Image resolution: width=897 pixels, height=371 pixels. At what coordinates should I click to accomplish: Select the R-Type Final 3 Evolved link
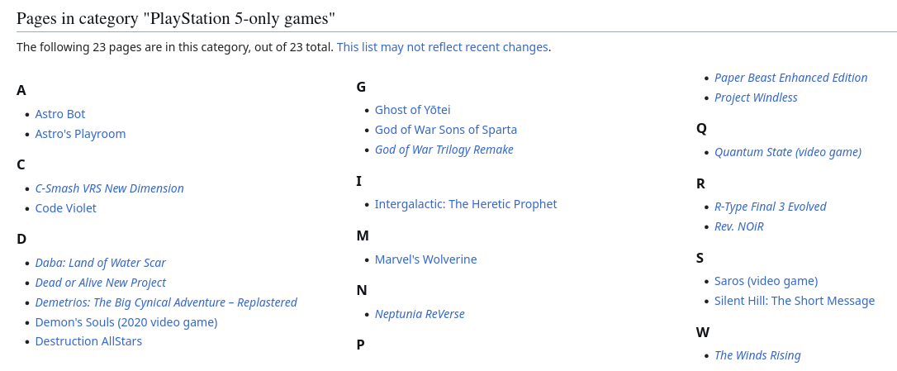click(x=770, y=207)
